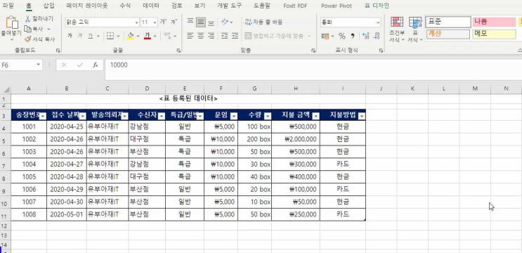Align cell text to the right
This screenshot has width=522, height=253.
point(211,36)
